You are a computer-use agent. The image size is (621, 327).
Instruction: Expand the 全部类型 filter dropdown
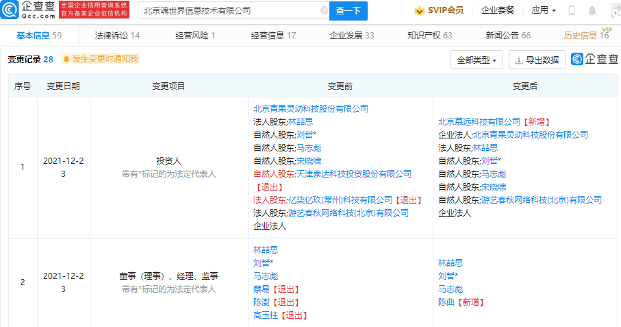click(477, 60)
